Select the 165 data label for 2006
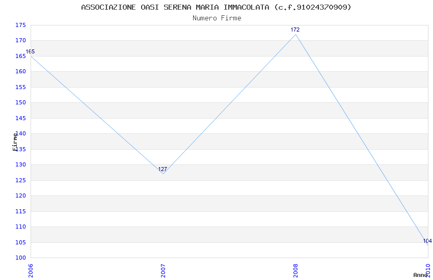Screen dimensions: 433x280 point(30,51)
